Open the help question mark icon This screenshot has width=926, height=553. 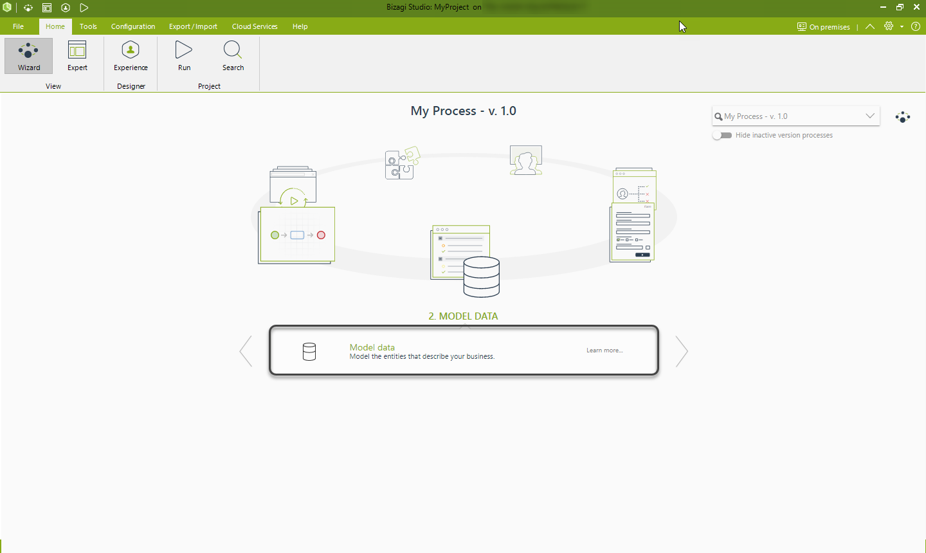coord(916,26)
